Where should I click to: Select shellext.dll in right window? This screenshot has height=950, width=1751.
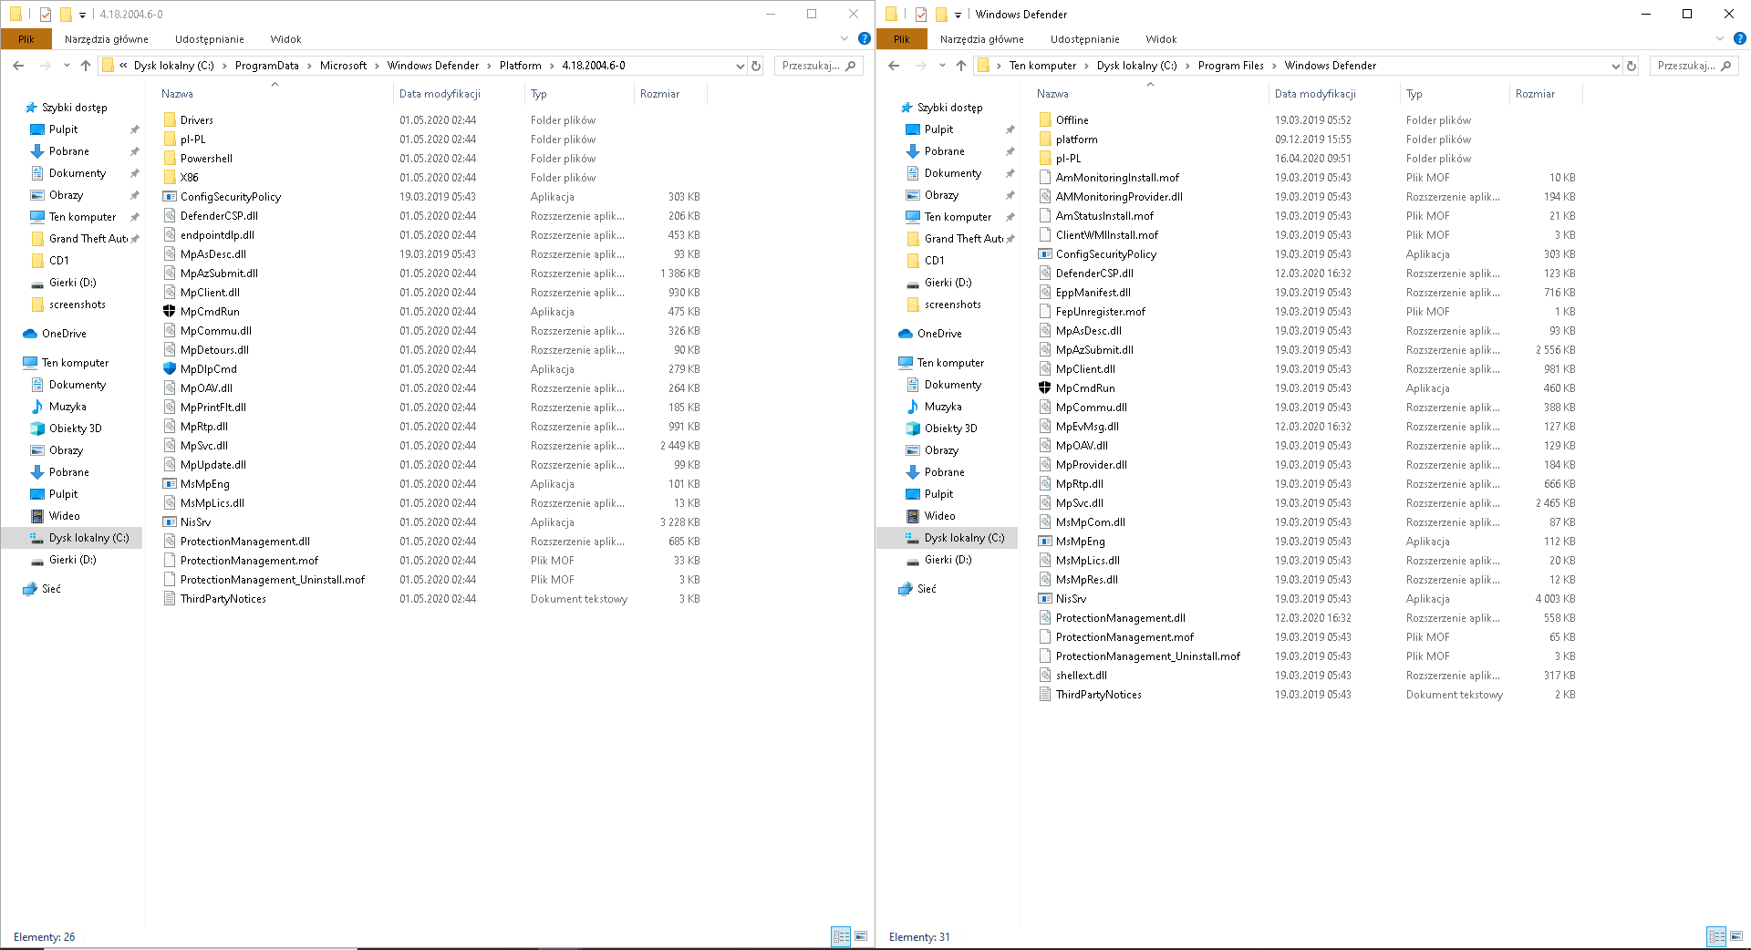1082,676
